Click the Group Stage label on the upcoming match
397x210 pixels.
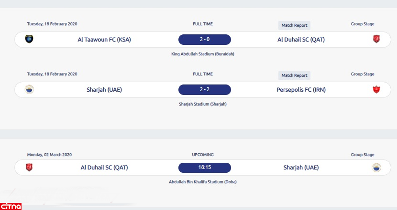[363, 155]
